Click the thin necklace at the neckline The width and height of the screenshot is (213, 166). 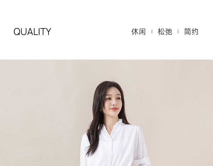click(x=109, y=131)
